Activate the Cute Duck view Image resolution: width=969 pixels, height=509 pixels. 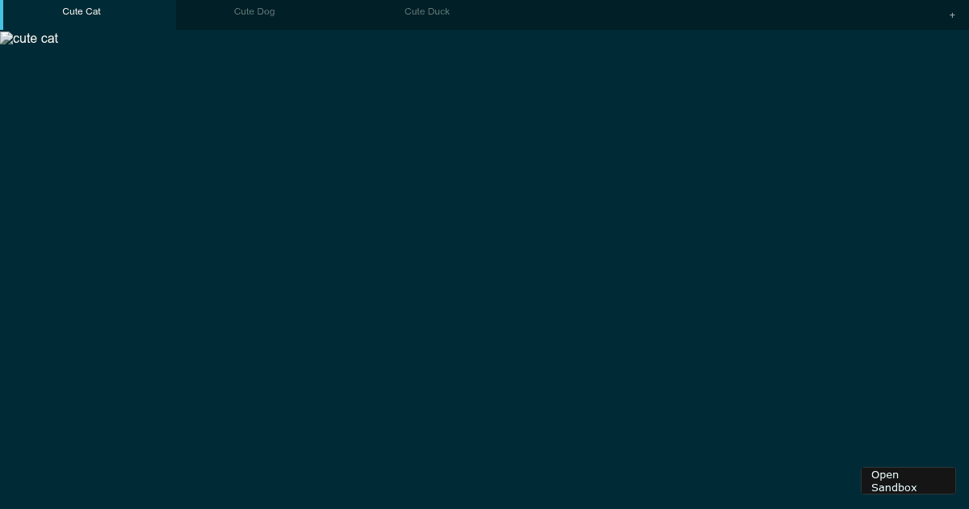[427, 11]
